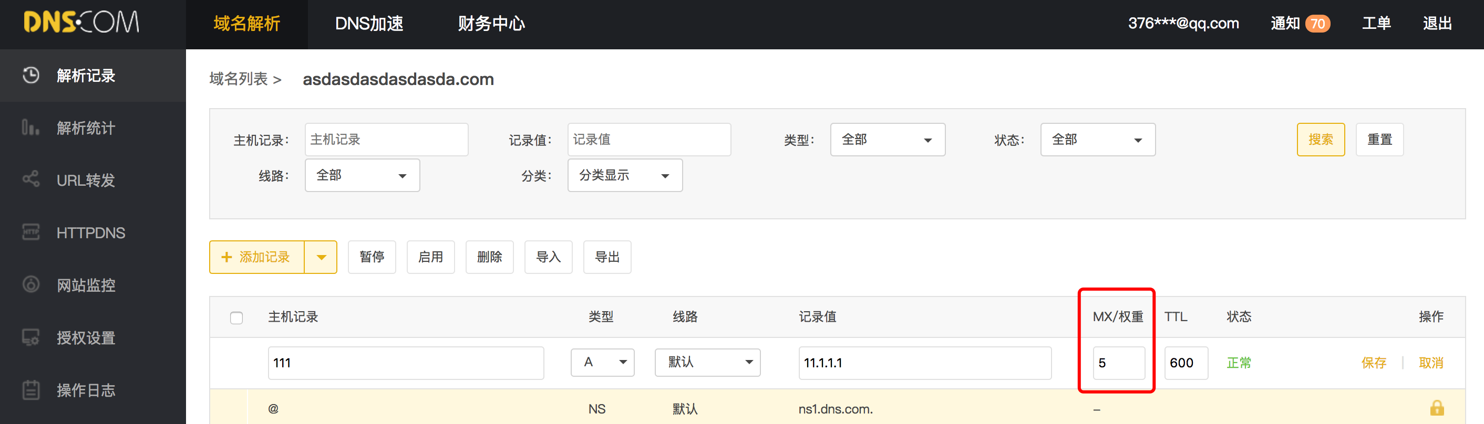Open 网站监控 monitoring icon
1484x424 pixels.
point(30,285)
